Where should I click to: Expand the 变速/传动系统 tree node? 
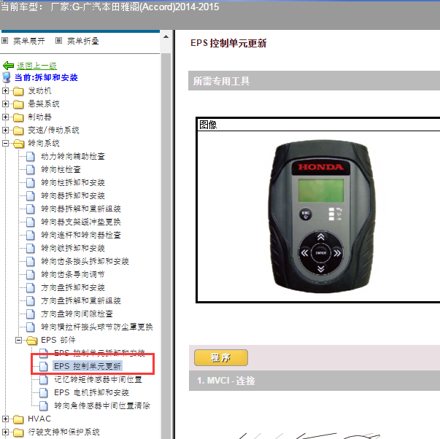[x=5, y=130]
